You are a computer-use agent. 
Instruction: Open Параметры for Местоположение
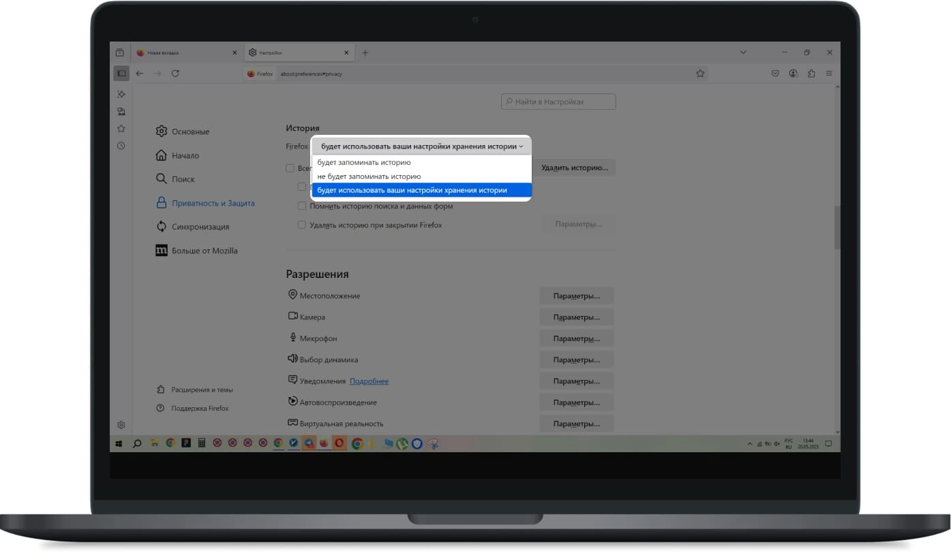(577, 296)
